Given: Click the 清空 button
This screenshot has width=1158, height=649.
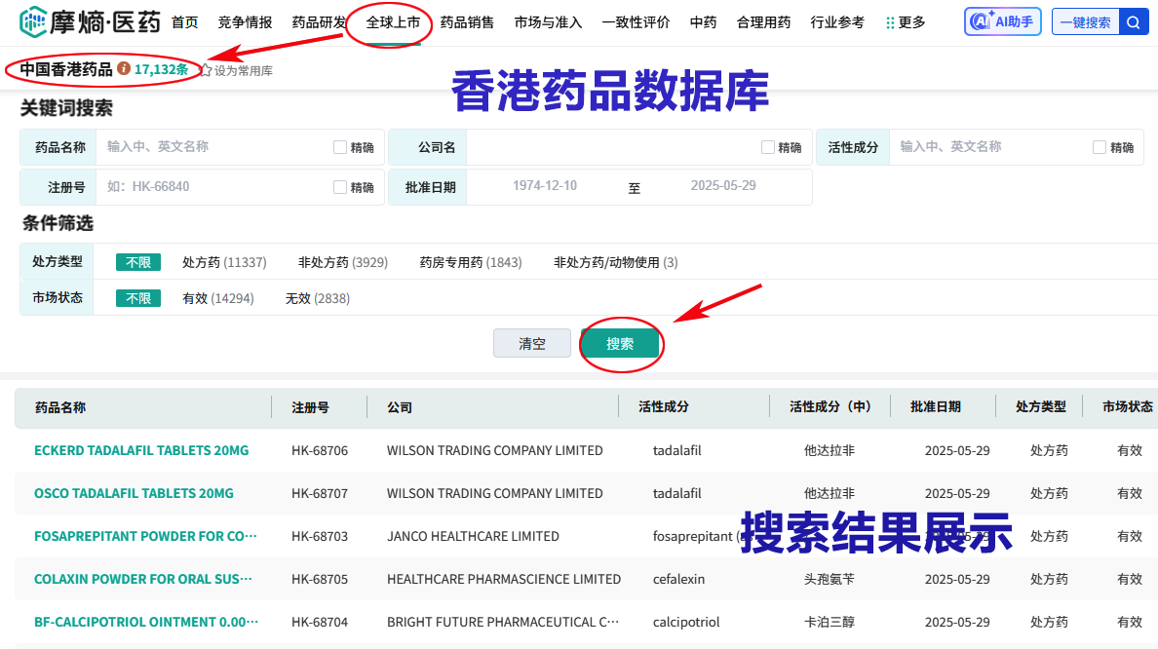Looking at the screenshot, I should click(x=532, y=343).
